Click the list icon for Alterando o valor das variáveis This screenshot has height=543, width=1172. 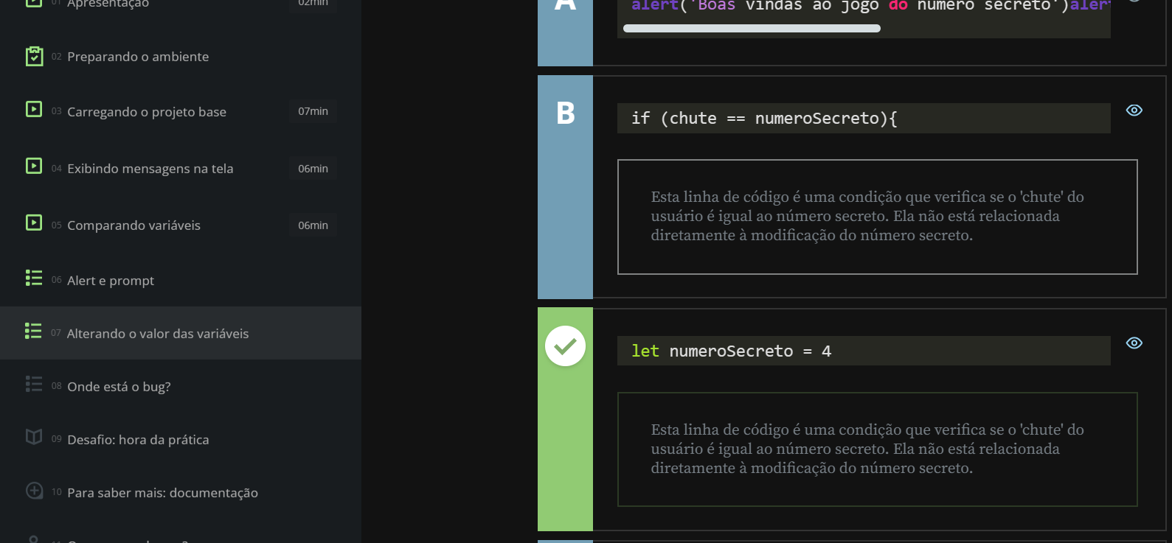tap(33, 331)
